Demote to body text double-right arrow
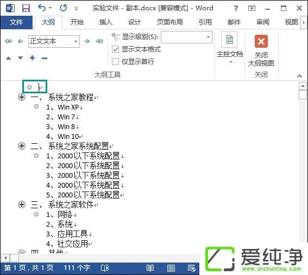 pos(99,41)
